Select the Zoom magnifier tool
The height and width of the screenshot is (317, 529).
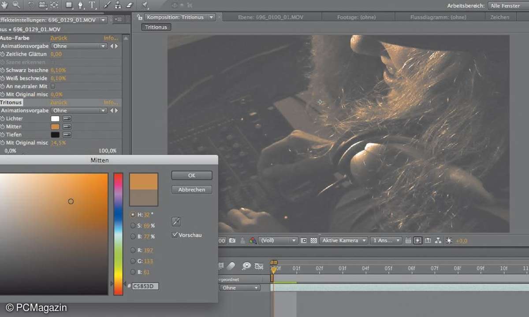click(16, 5)
